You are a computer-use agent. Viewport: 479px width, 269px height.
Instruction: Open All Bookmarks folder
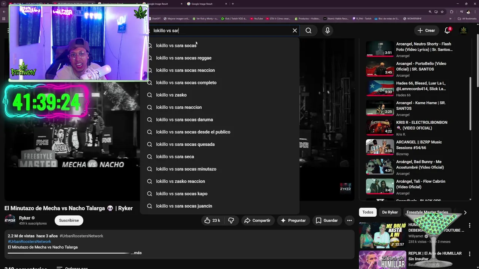(x=467, y=18)
